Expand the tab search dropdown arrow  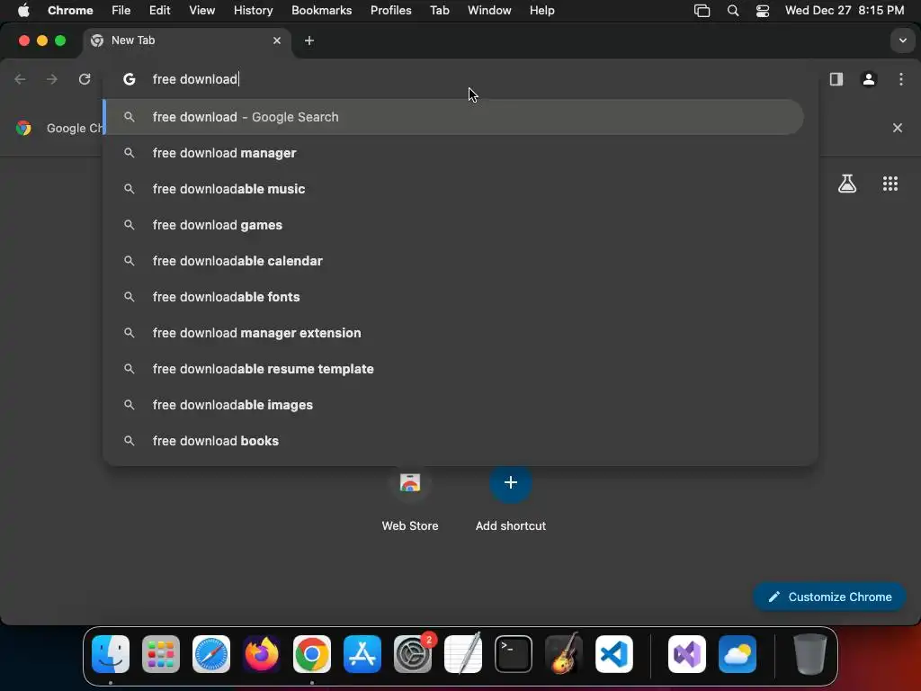(902, 40)
